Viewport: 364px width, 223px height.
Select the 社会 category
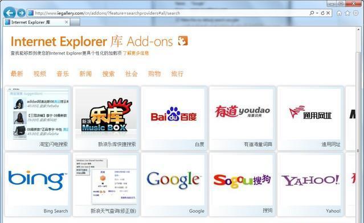click(x=132, y=74)
